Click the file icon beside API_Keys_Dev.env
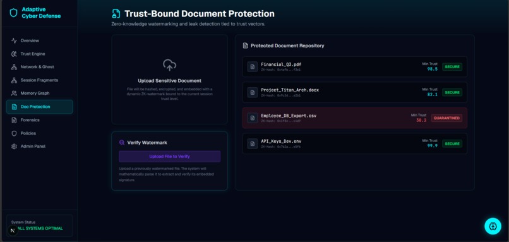Screen dimensions: 509x242 pyautogui.click(x=253, y=143)
